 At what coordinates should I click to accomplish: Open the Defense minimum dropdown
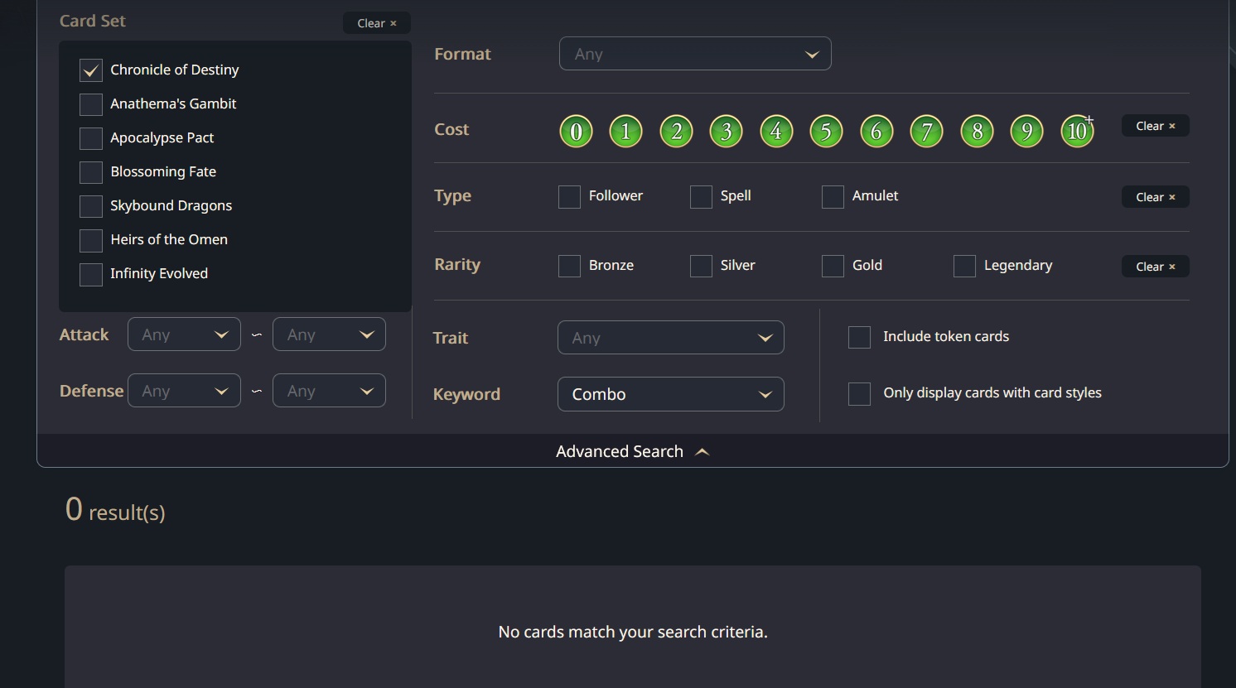(184, 391)
